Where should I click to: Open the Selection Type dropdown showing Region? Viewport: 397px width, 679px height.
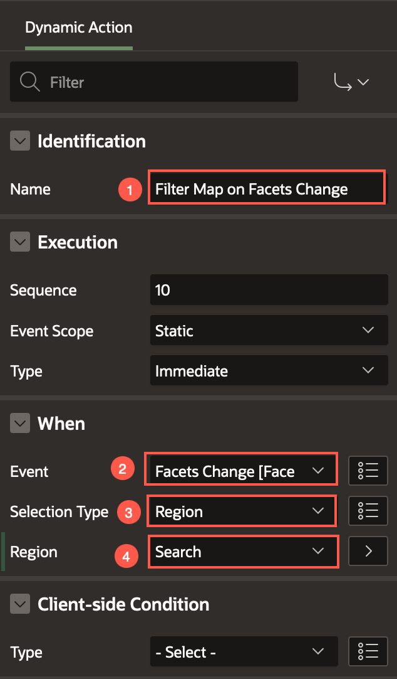pos(242,511)
